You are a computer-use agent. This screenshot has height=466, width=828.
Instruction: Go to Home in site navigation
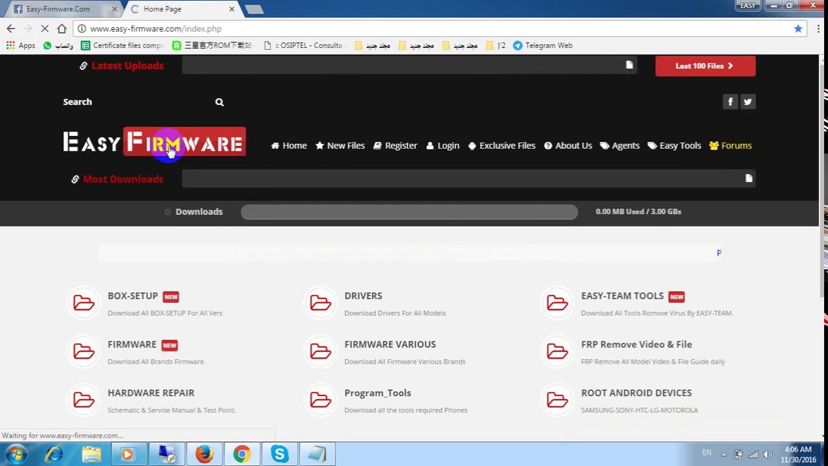point(289,146)
